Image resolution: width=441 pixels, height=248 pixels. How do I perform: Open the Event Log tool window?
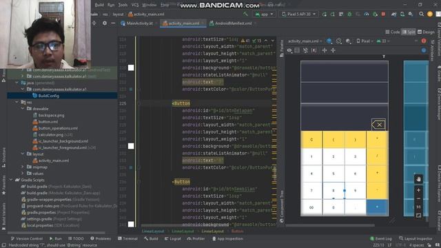tap(380, 239)
